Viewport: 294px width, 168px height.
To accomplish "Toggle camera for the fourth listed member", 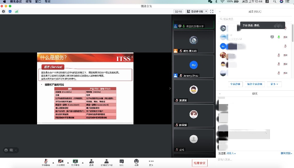I will click(285, 55).
